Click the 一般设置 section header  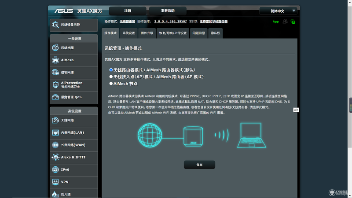(x=74, y=39)
